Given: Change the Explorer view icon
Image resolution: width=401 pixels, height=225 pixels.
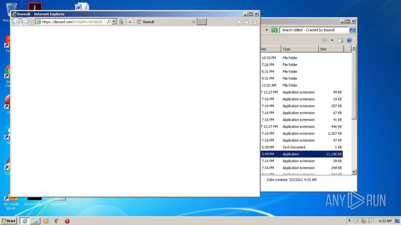Looking at the screenshot, I should pyautogui.click(x=325, y=40).
